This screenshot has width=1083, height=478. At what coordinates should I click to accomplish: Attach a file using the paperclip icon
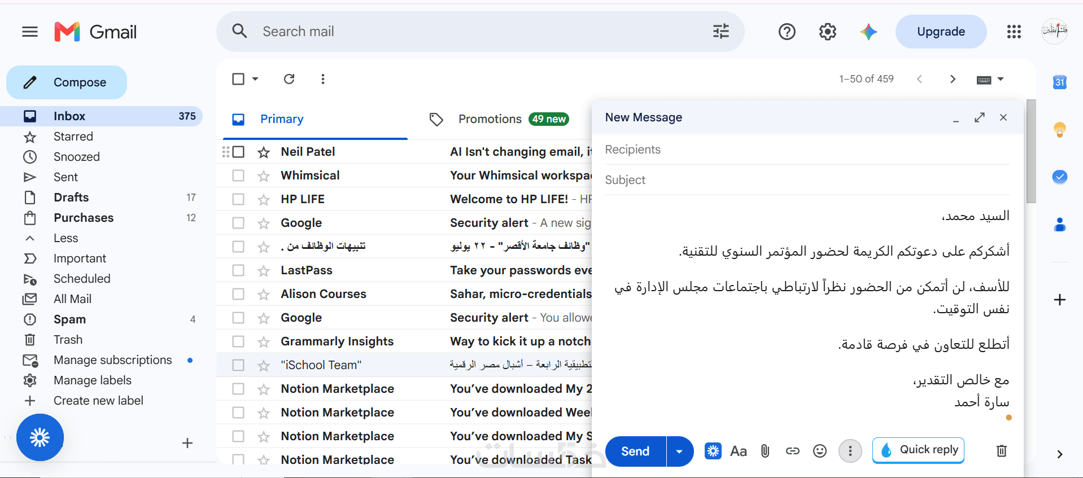(x=765, y=451)
